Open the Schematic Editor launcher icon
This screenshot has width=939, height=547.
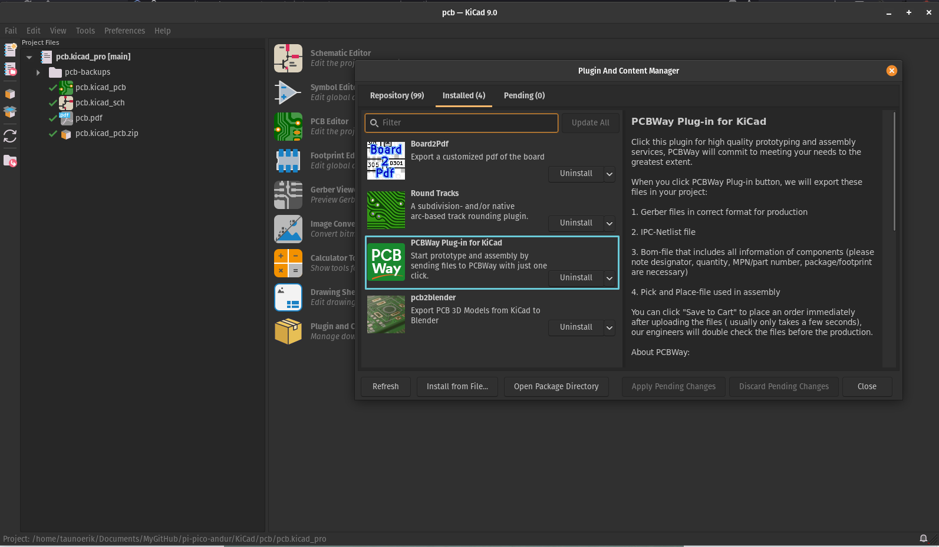(288, 58)
